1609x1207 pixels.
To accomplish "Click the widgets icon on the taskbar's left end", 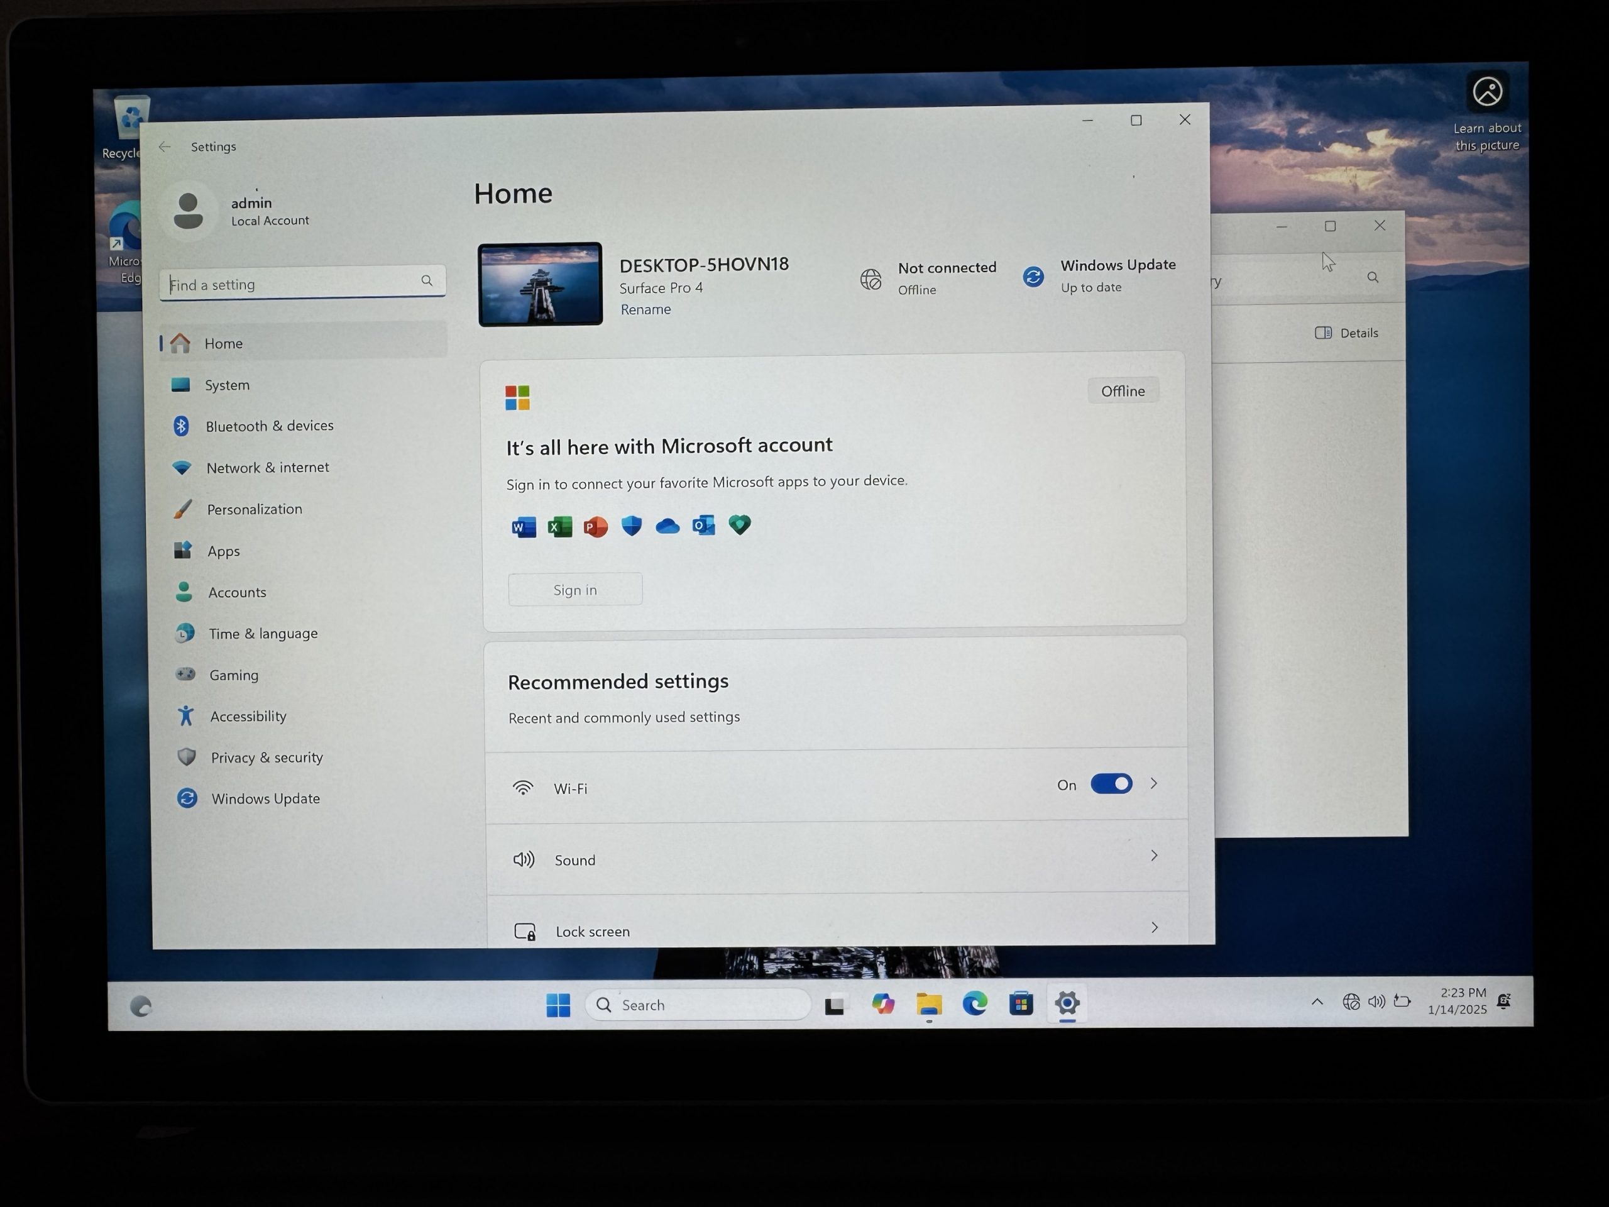I will 140,1006.
